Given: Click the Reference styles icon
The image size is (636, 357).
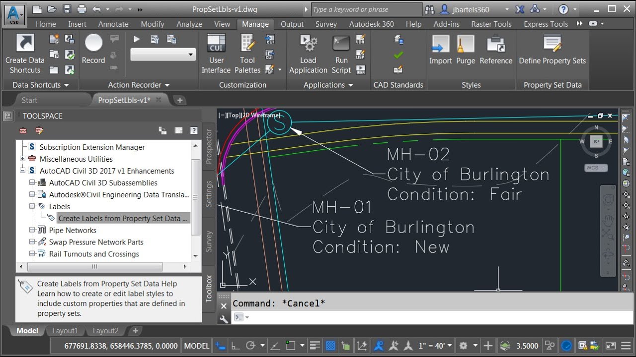Looking at the screenshot, I should (x=495, y=44).
